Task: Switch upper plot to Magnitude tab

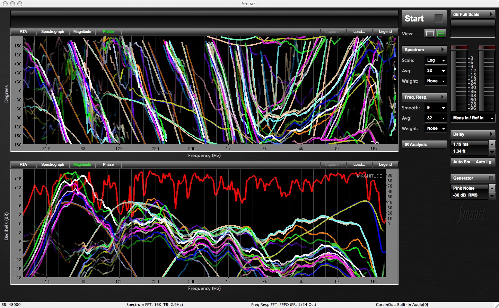Action: click(82, 31)
